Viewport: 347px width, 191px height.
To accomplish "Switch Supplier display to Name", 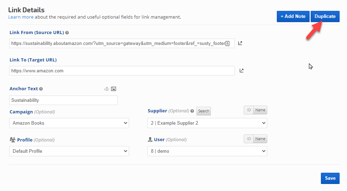I will [260, 110].
